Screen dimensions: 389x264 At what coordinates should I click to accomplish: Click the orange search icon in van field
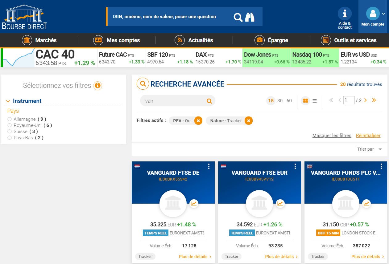click(x=209, y=101)
